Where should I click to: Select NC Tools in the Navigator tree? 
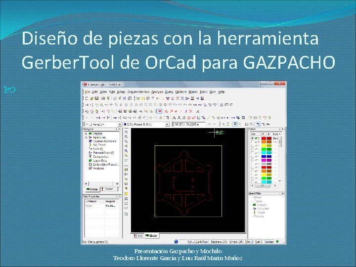pyautogui.click(x=99, y=145)
